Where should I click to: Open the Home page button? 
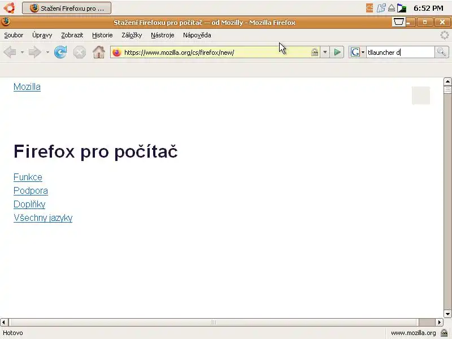(99, 52)
